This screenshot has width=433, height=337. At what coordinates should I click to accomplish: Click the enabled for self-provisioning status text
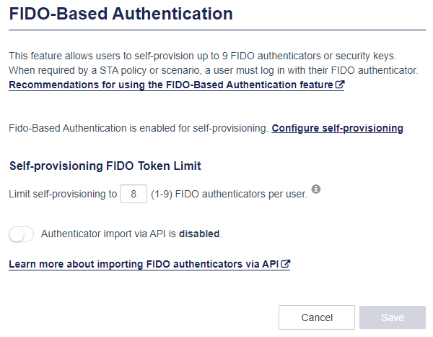(x=139, y=128)
